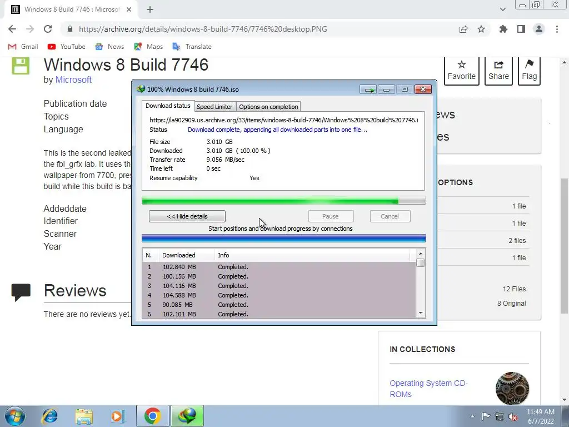This screenshot has width=569, height=427.
Task: Click the Flag button on archive page
Action: pyautogui.click(x=529, y=71)
